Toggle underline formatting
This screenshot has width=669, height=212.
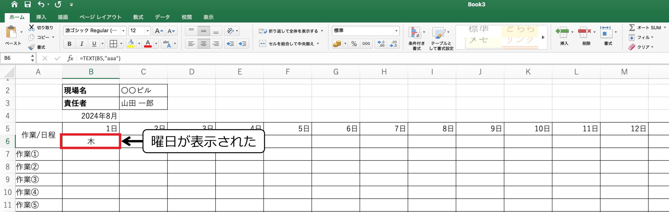tap(94, 44)
